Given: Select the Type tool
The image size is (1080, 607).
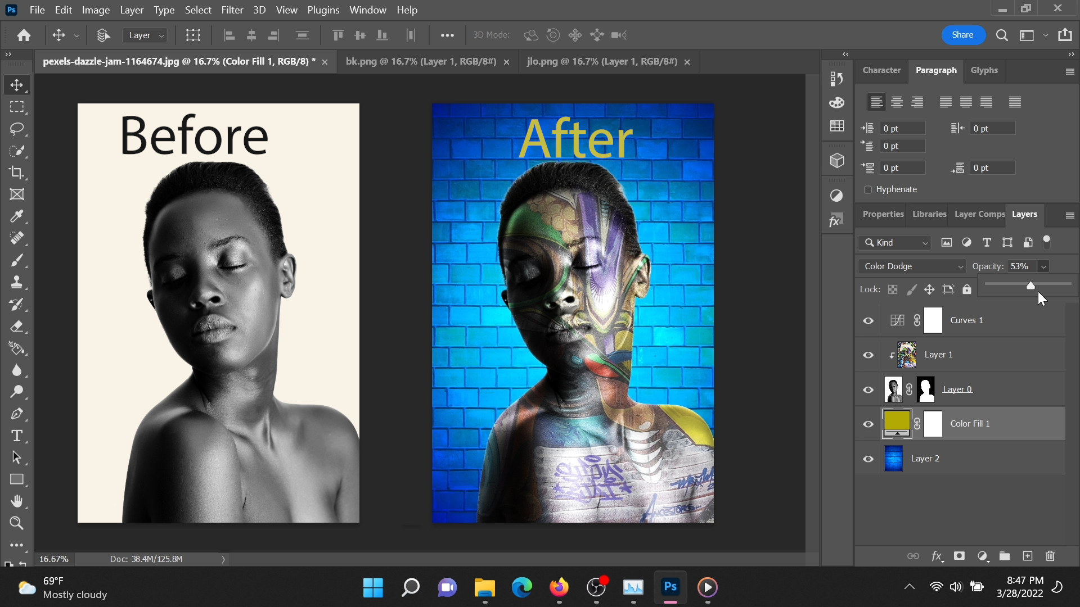Looking at the screenshot, I should tap(17, 436).
